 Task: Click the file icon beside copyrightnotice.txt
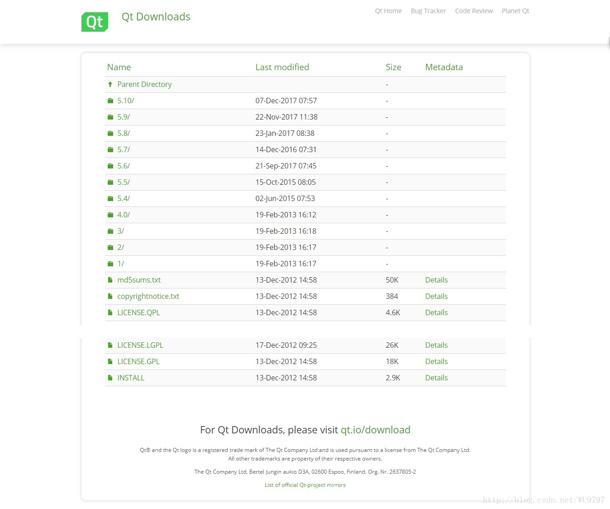click(x=110, y=296)
